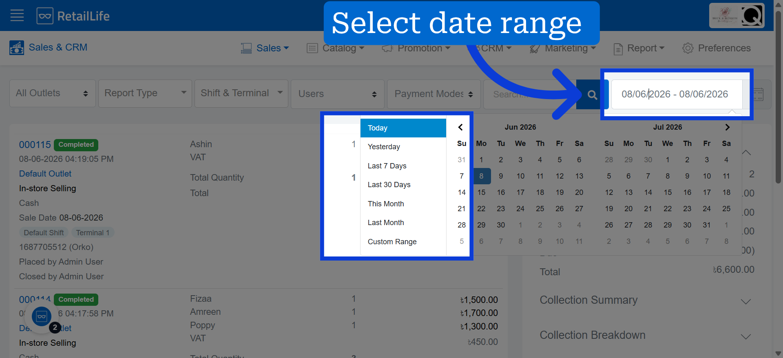Screen dimensions: 783x358
Task: Click the blue search magnifier button
Action: [x=592, y=95]
